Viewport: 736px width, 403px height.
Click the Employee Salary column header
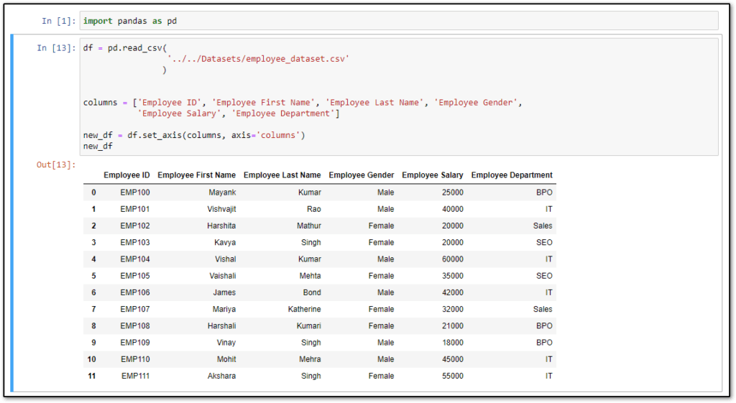tap(432, 175)
